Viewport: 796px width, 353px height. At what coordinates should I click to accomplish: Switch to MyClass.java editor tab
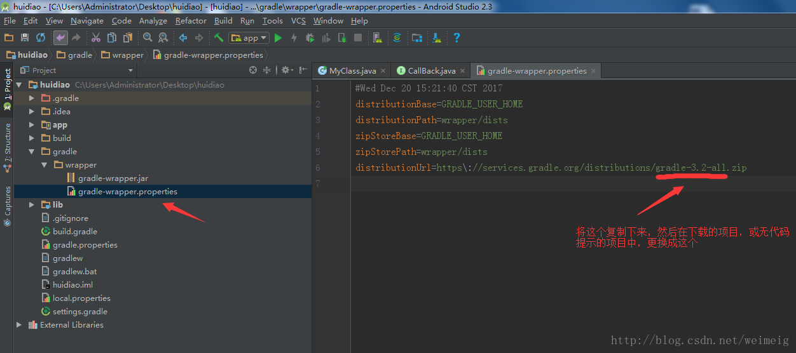pyautogui.click(x=352, y=71)
